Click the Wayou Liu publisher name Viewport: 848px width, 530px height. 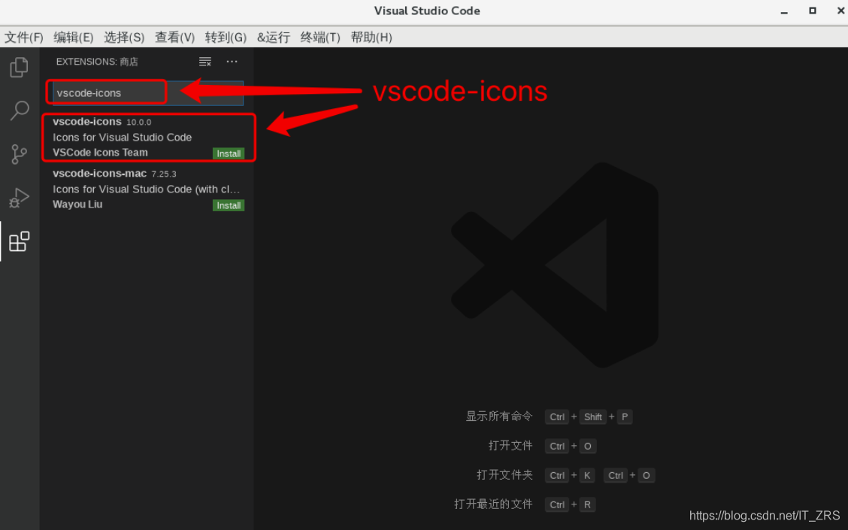coord(77,204)
